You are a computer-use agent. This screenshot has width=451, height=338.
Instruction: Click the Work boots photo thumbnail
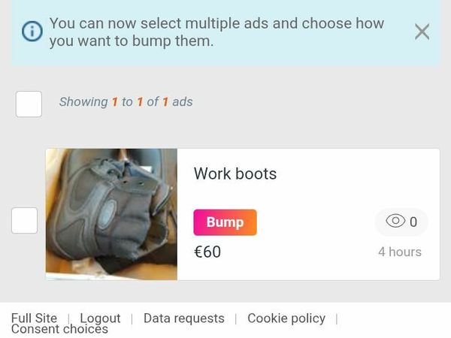click(x=111, y=214)
